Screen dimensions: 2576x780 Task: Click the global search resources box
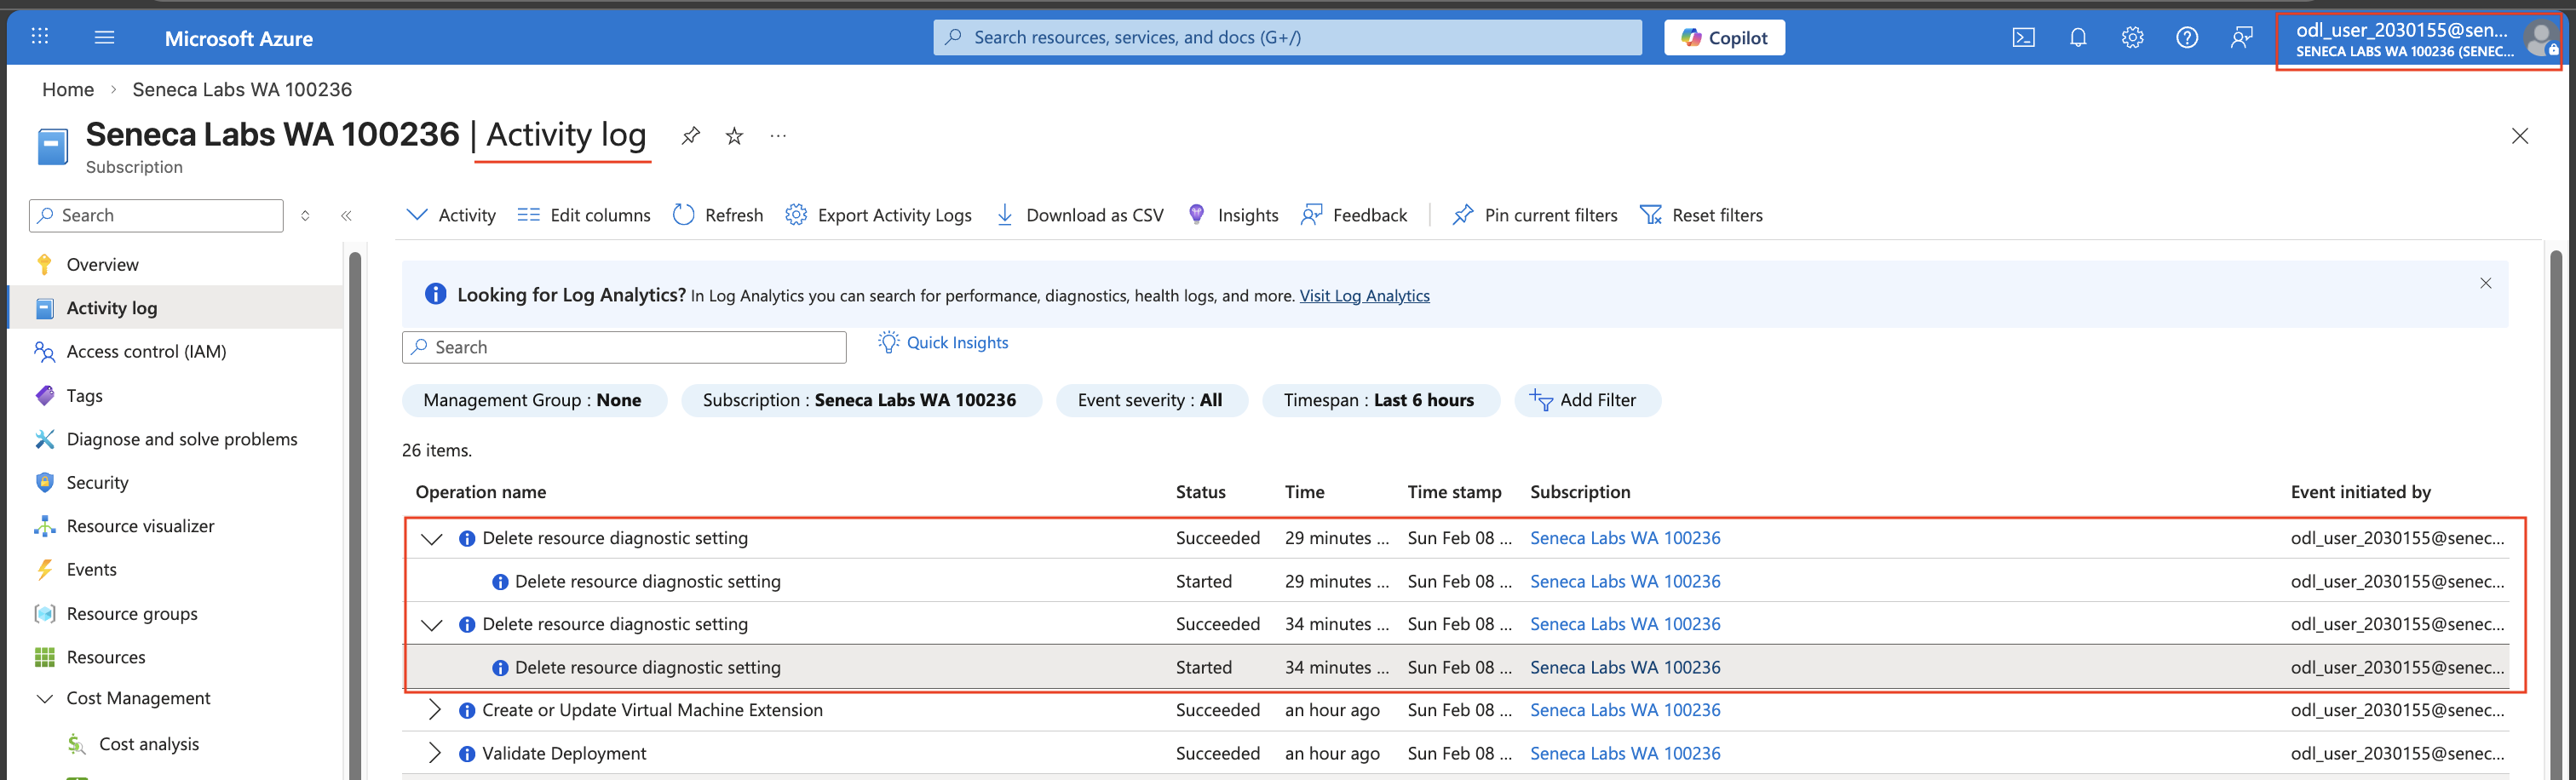(x=1287, y=37)
